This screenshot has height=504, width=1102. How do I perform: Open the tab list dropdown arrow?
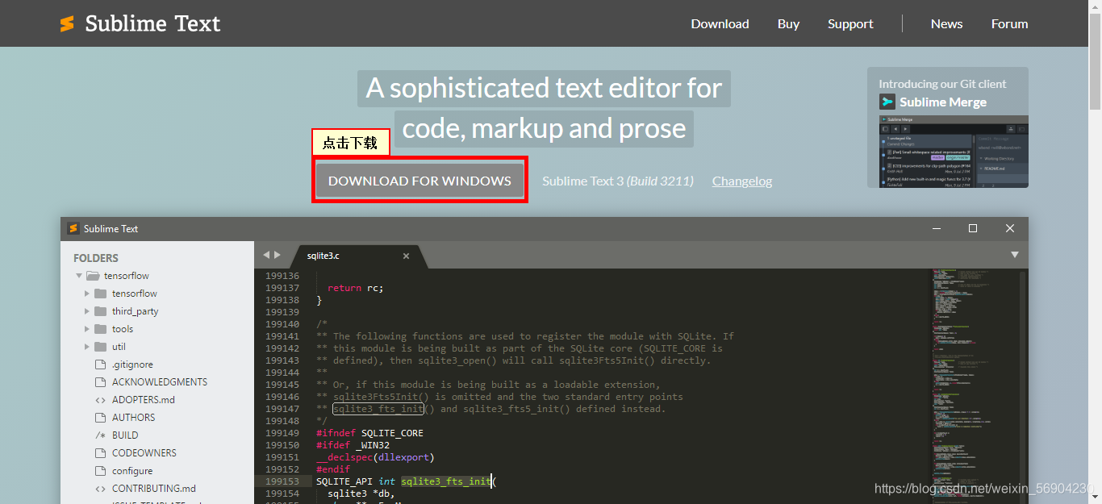1015,255
